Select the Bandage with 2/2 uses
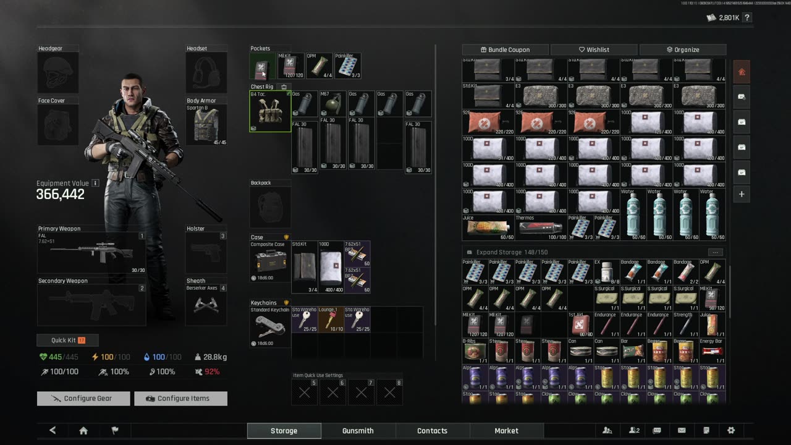791x445 pixels. tap(686, 272)
